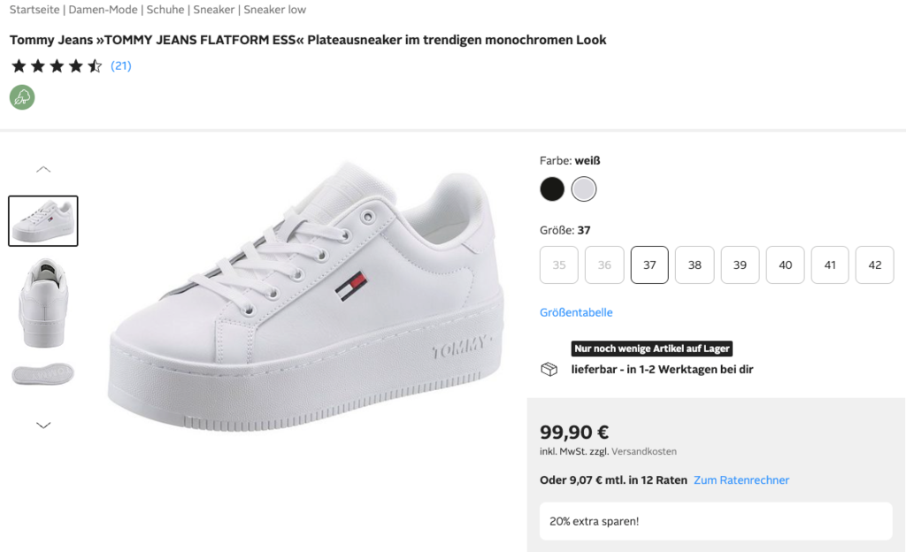The height and width of the screenshot is (552, 906).
Task: Open Zum Ratenrechner
Action: click(741, 479)
